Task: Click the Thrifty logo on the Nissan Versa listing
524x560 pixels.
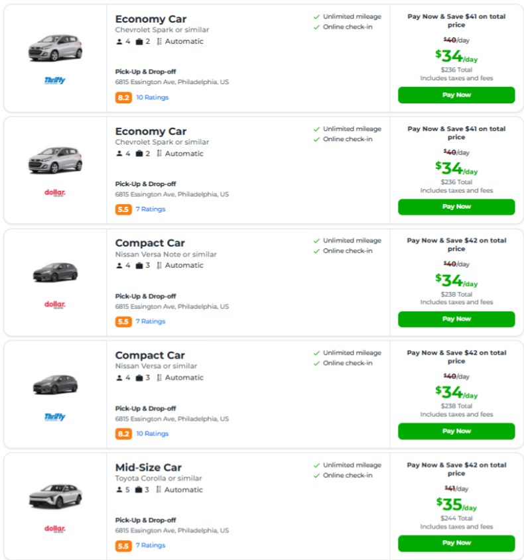Action: [56, 418]
